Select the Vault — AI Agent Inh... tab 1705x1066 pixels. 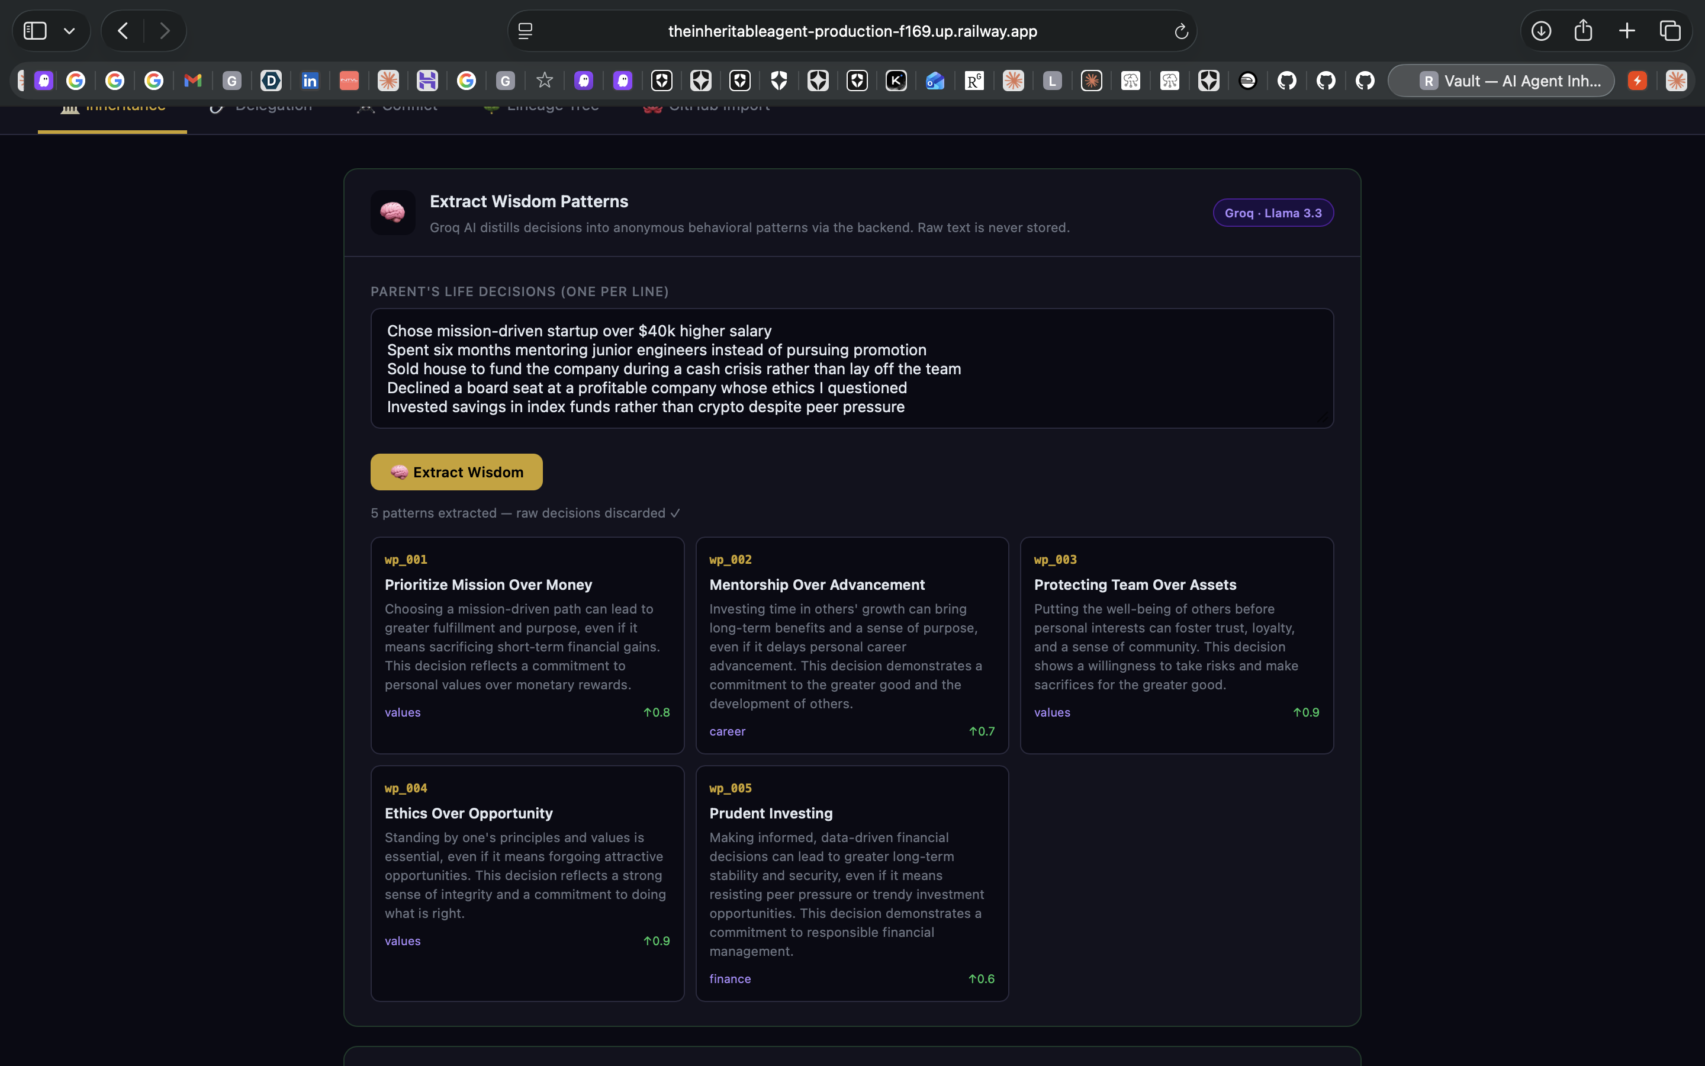[1501, 81]
